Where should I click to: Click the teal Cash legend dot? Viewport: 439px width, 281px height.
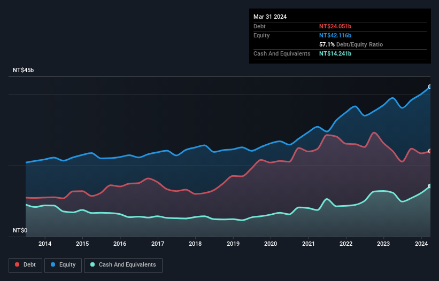93,264
